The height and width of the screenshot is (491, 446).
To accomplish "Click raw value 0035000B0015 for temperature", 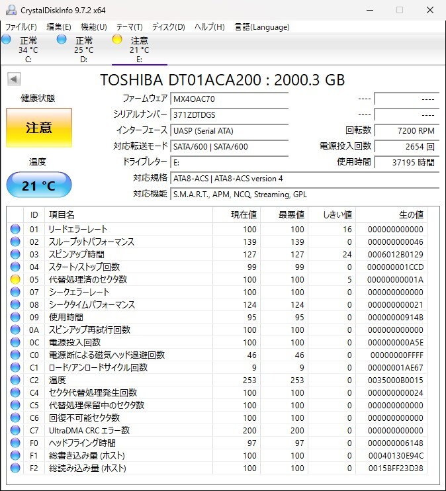I will click(395, 380).
